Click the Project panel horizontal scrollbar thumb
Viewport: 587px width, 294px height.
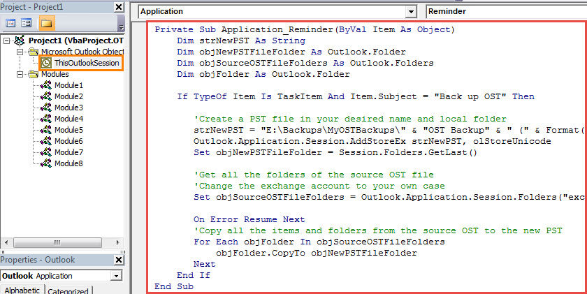57,243
